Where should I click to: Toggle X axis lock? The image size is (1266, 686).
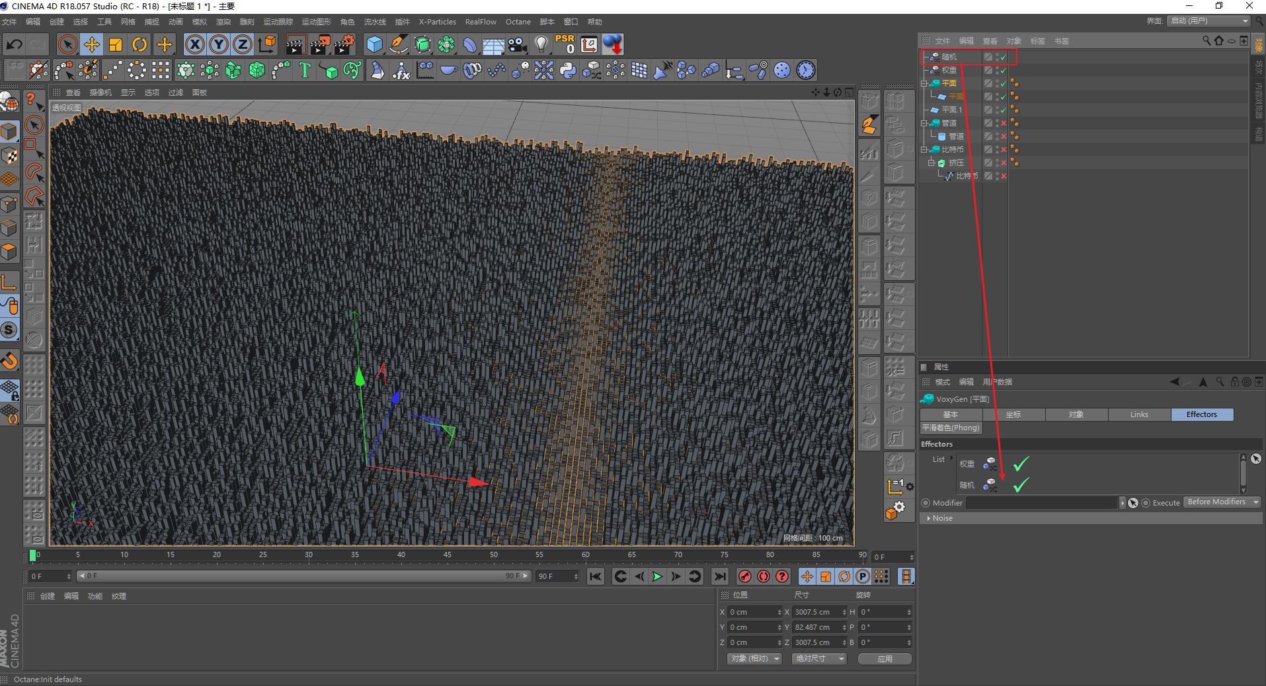194,45
